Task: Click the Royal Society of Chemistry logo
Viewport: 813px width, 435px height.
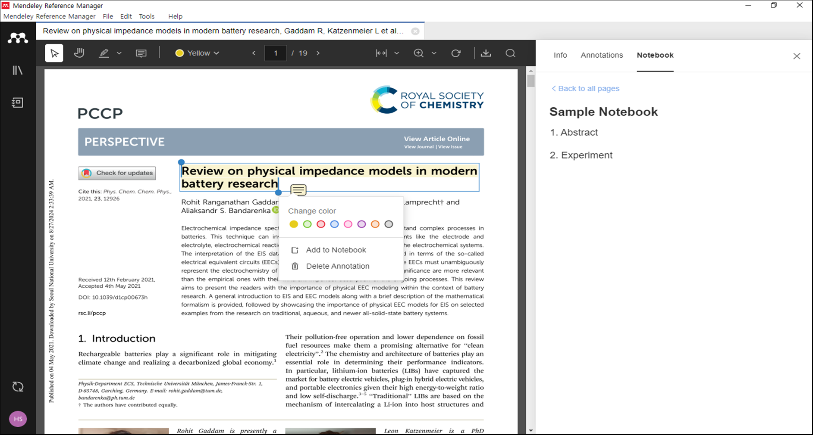Action: 427,99
